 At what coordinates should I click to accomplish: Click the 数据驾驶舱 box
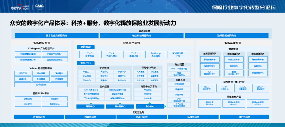point(55,104)
